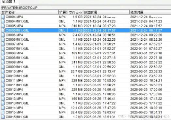The height and width of the screenshot is (120, 171).
Task: Select file name C0015M01.XML
Action: 17,117
